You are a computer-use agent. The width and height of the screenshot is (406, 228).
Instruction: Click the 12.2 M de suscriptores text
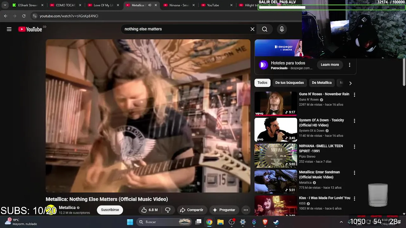coord(74,213)
